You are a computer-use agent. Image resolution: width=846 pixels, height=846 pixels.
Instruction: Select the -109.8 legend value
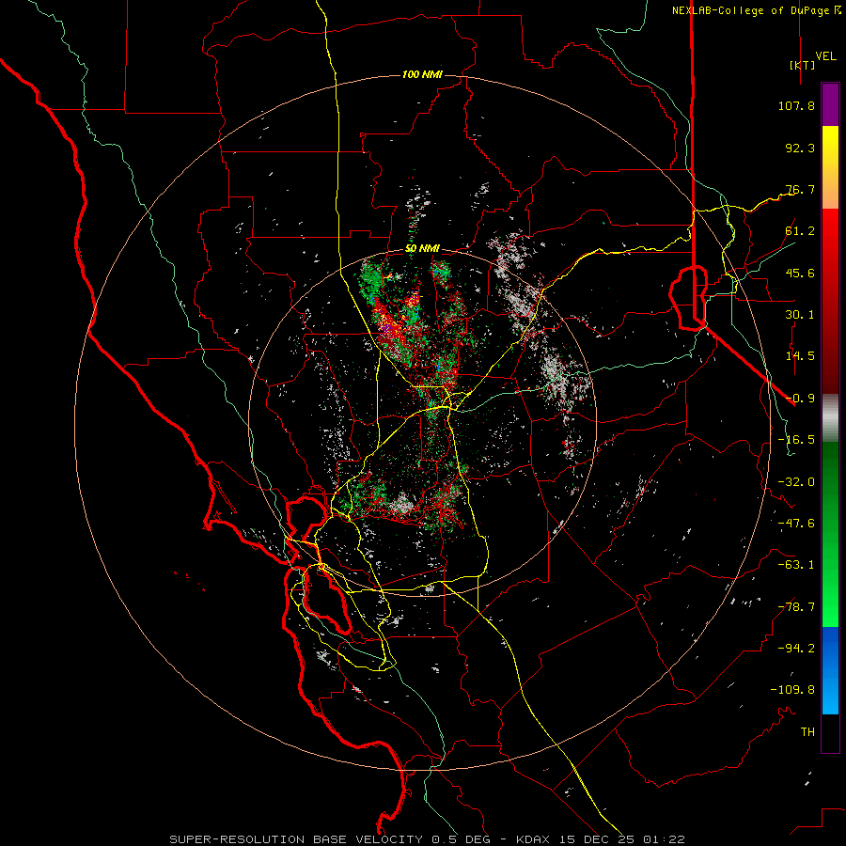tap(792, 690)
